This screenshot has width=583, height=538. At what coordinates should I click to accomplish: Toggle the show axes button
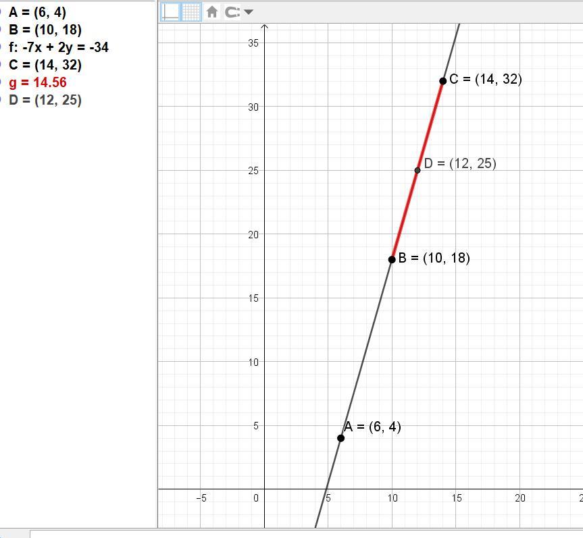(171, 12)
